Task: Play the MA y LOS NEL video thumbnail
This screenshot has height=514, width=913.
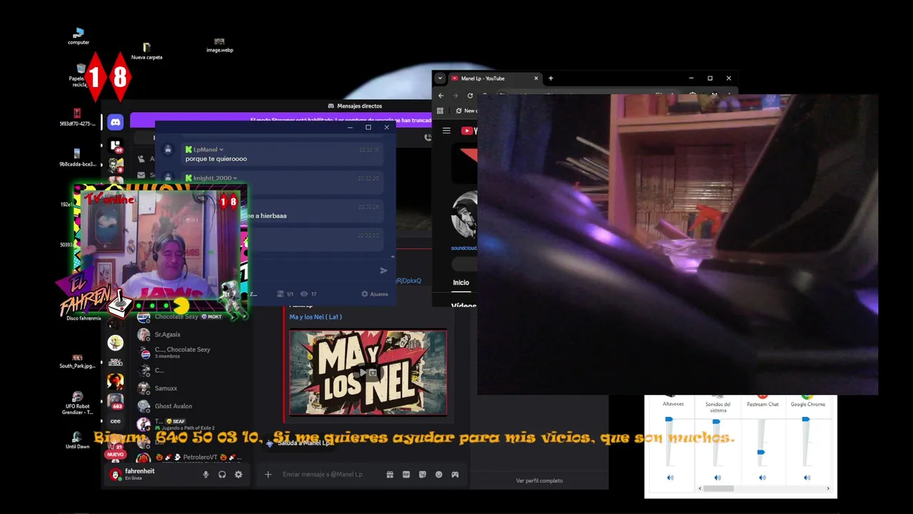Action: (368, 372)
